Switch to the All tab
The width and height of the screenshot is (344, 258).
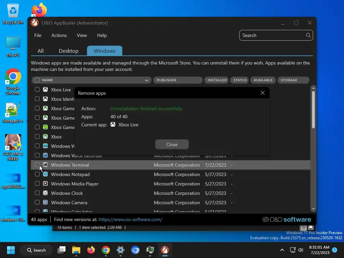(41, 51)
